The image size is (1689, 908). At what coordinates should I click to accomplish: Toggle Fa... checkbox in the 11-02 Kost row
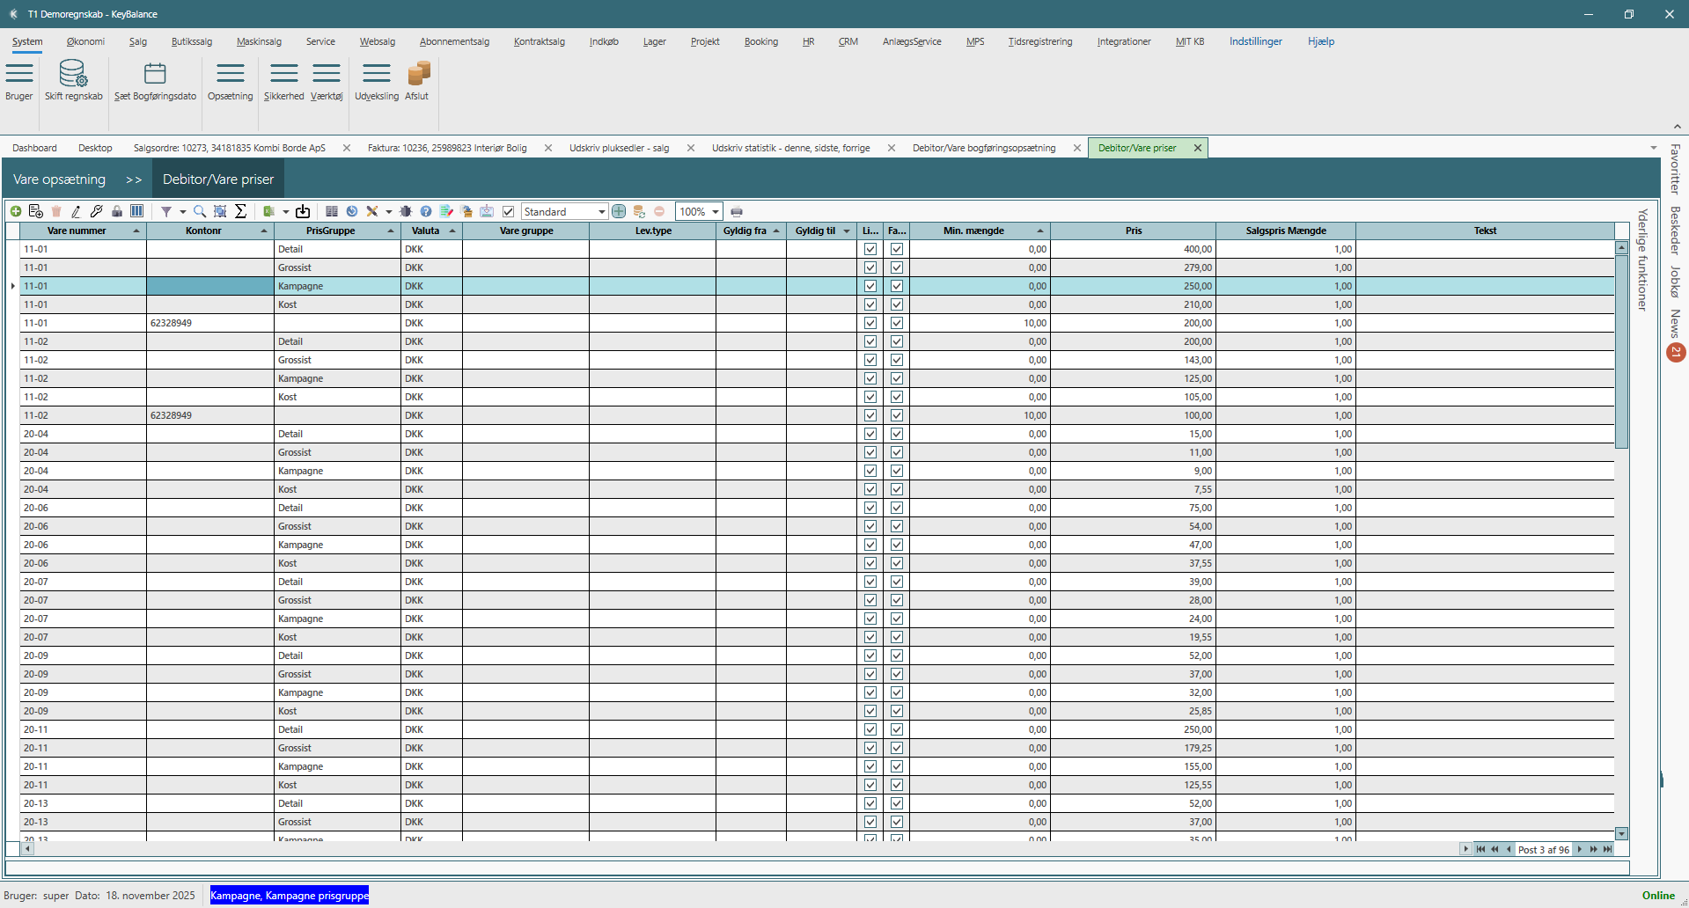897,397
